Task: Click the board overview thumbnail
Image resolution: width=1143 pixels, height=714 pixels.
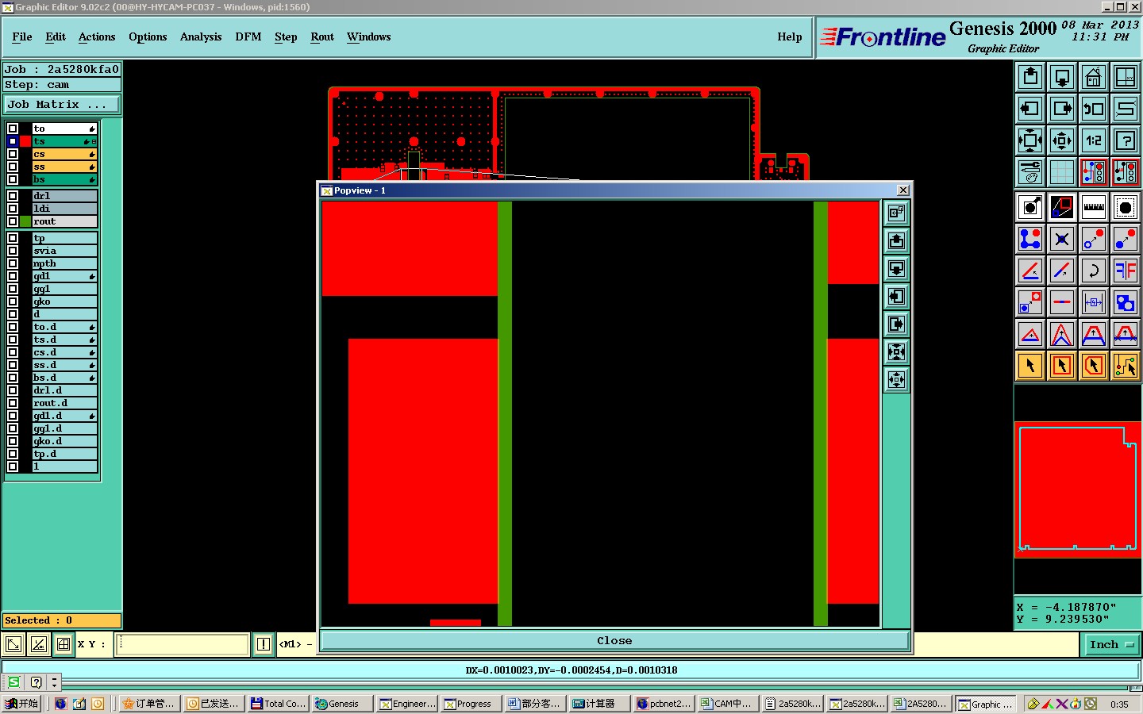Action: [1078, 489]
